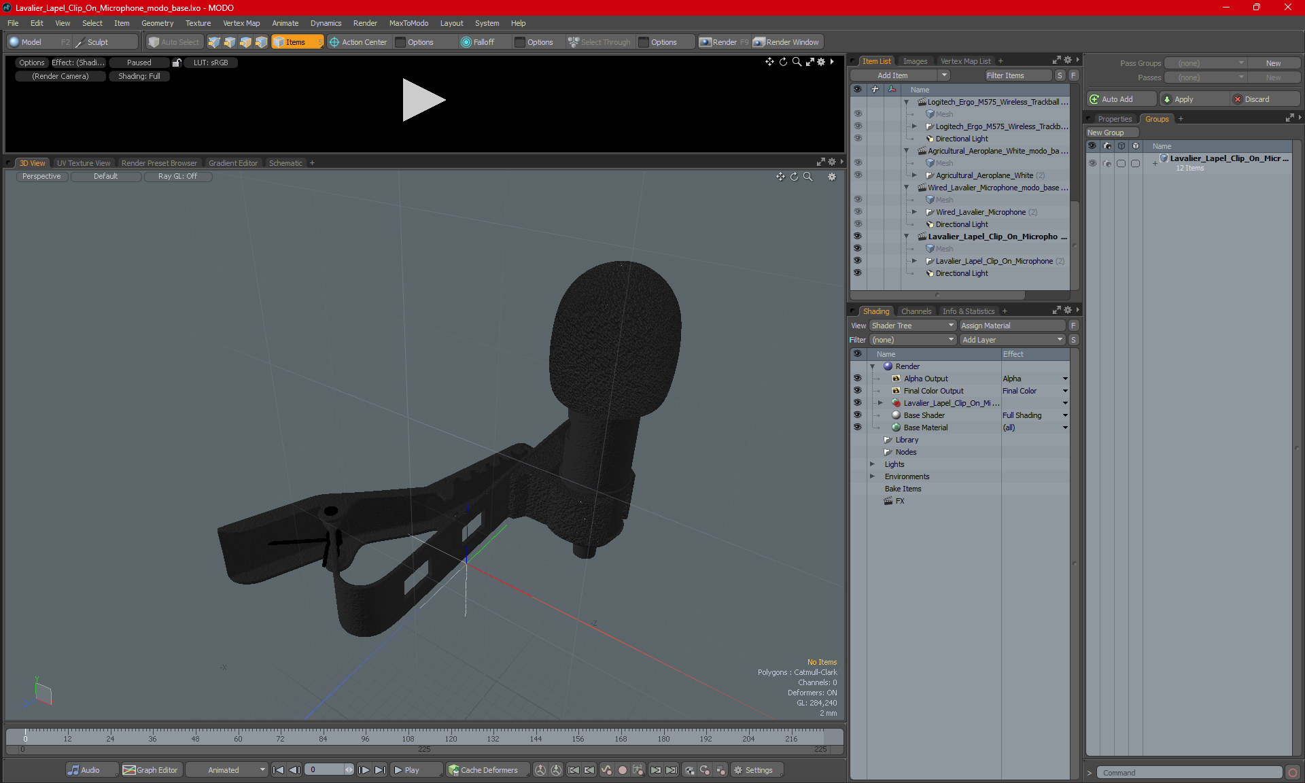Open the Vertex Map menu
This screenshot has height=783, width=1305.
pos(241,23)
